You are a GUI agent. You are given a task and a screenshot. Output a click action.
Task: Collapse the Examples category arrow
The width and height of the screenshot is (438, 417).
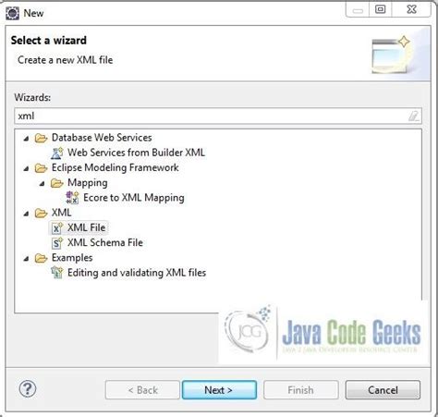click(x=27, y=259)
